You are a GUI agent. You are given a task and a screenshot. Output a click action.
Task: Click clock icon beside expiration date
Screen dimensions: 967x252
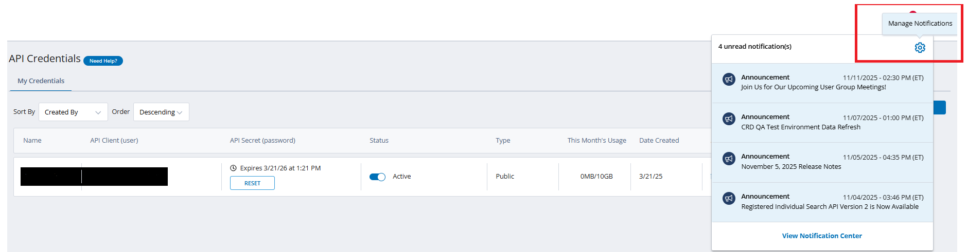click(233, 168)
